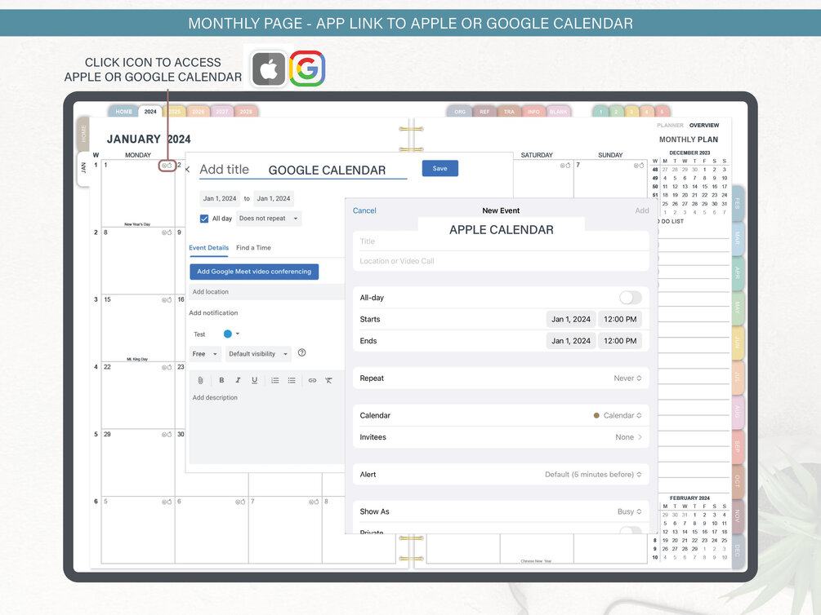Screen dimensions: 821x615
Task: Switch to the Find a Time tab
Action: 253,248
